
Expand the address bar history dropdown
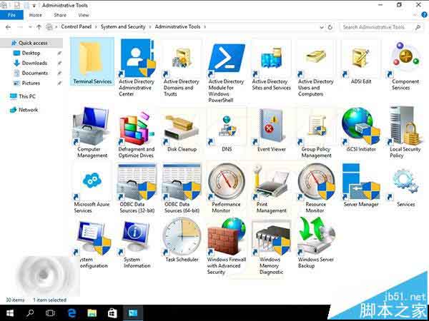point(322,27)
